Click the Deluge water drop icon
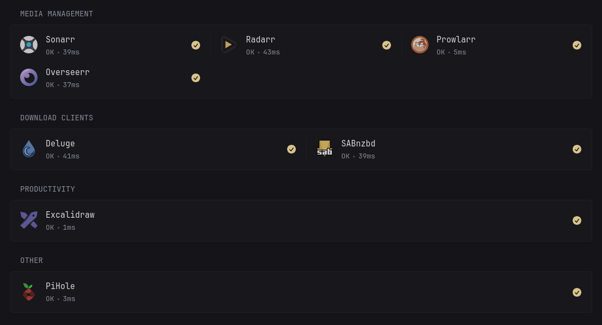 [29, 149]
